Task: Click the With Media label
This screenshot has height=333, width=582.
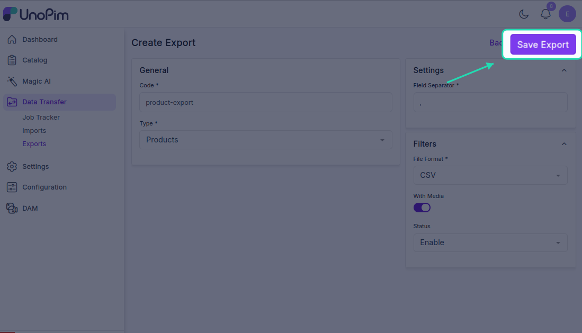Action: [x=428, y=196]
